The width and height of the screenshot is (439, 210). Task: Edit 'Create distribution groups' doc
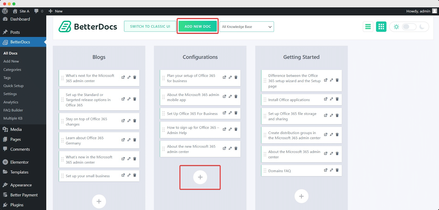[x=331, y=134]
